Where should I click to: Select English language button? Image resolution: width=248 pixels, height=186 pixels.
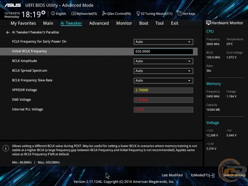(x=59, y=14)
